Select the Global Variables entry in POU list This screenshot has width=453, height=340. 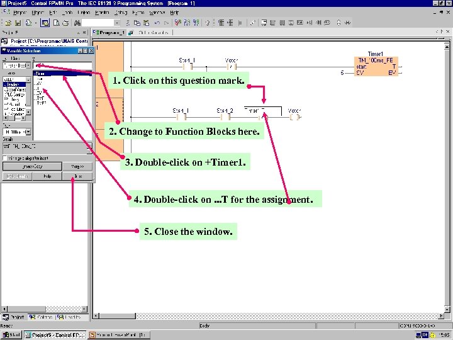[x=15, y=89]
